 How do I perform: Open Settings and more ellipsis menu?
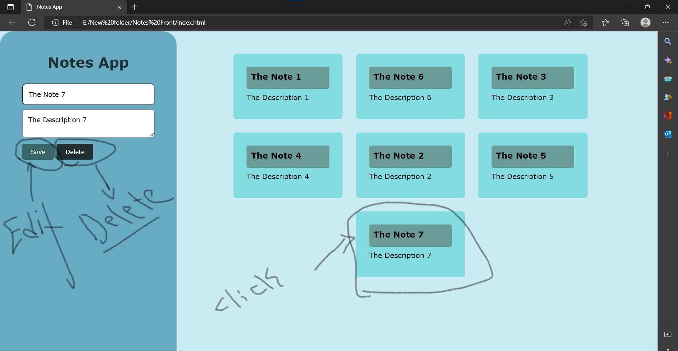point(666,23)
